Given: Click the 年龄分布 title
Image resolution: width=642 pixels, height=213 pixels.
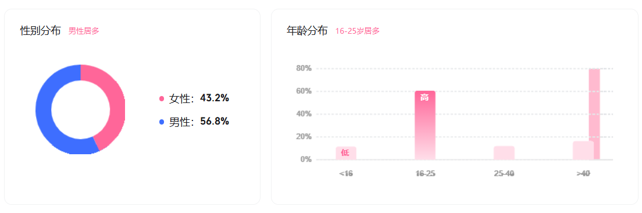Looking at the screenshot, I should (x=307, y=31).
